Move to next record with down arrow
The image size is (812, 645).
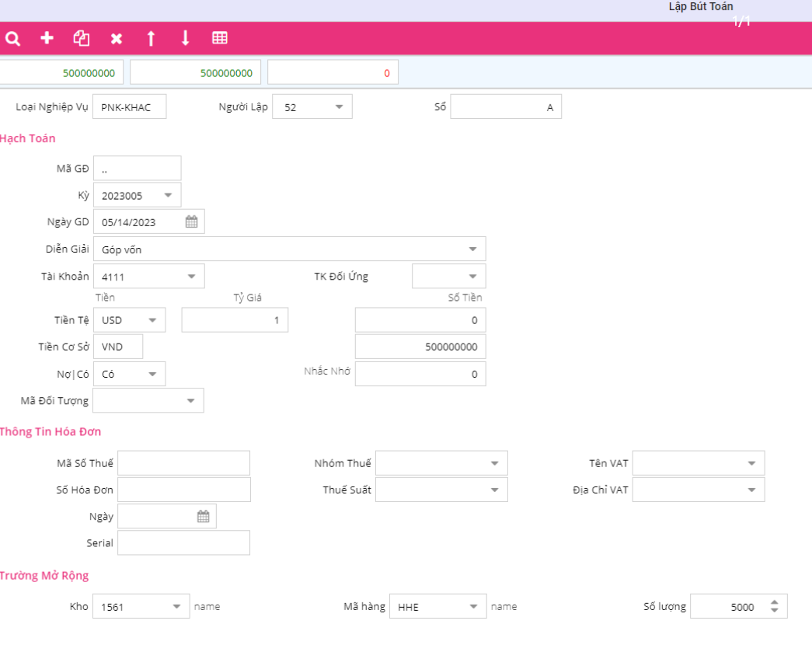point(185,38)
